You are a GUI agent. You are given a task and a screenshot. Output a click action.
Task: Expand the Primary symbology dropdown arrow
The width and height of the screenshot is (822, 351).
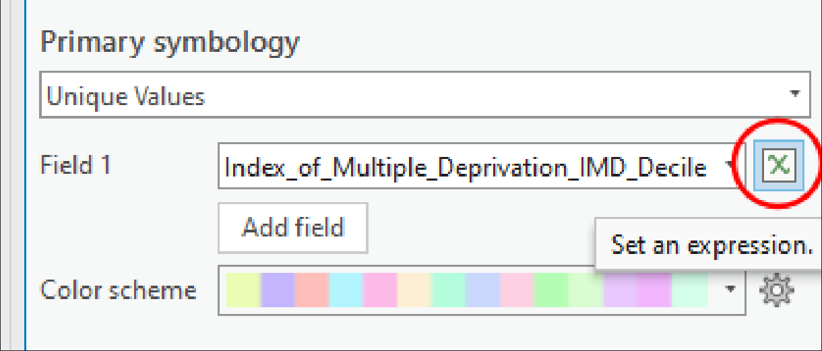[795, 94]
